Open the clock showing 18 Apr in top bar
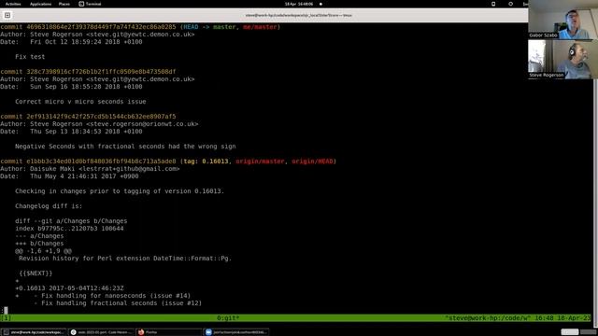This screenshot has width=598, height=336. coord(299,4)
